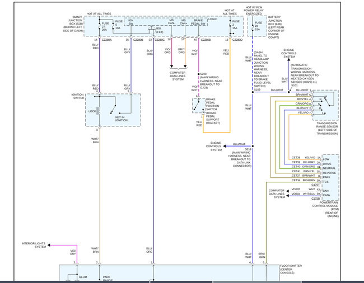Click the NEUTRAL terminal in the PCM
This screenshot has height=283, width=364.
click(329, 168)
